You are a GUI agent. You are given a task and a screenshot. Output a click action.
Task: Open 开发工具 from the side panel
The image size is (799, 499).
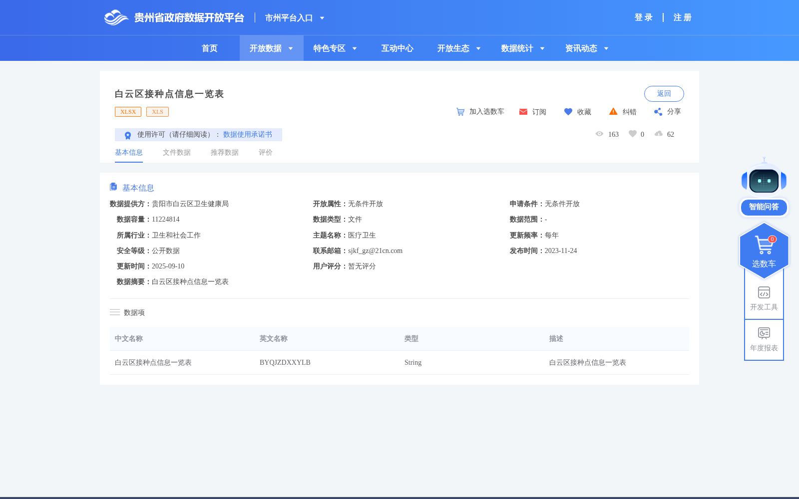click(x=764, y=299)
